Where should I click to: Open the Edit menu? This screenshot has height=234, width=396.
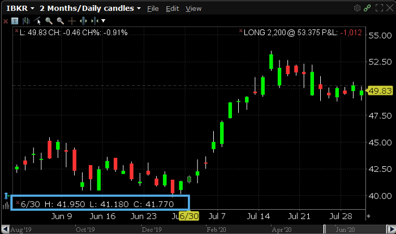point(173,8)
